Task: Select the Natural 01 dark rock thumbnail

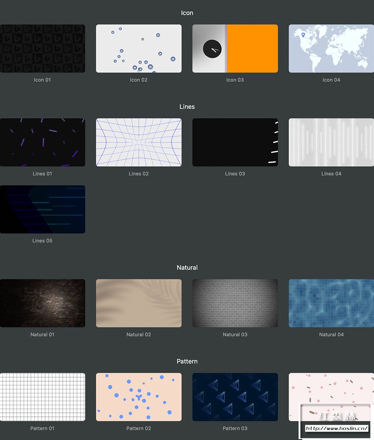Action: pyautogui.click(x=43, y=303)
